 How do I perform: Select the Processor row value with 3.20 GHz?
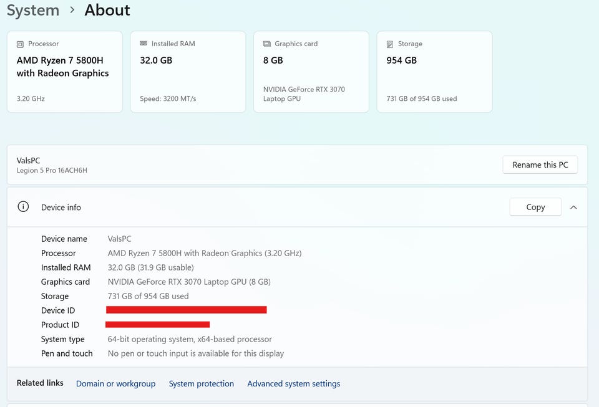coord(205,253)
